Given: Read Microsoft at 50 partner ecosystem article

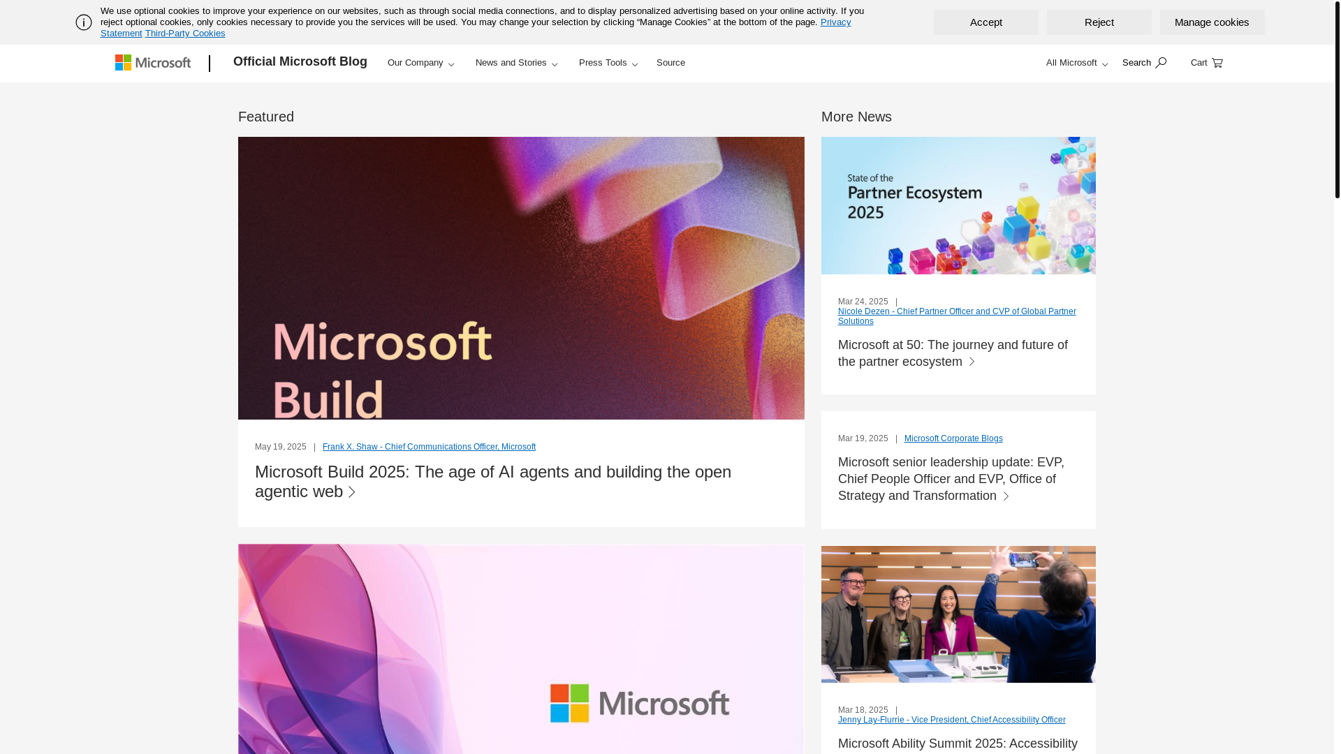Looking at the screenshot, I should [x=953, y=353].
